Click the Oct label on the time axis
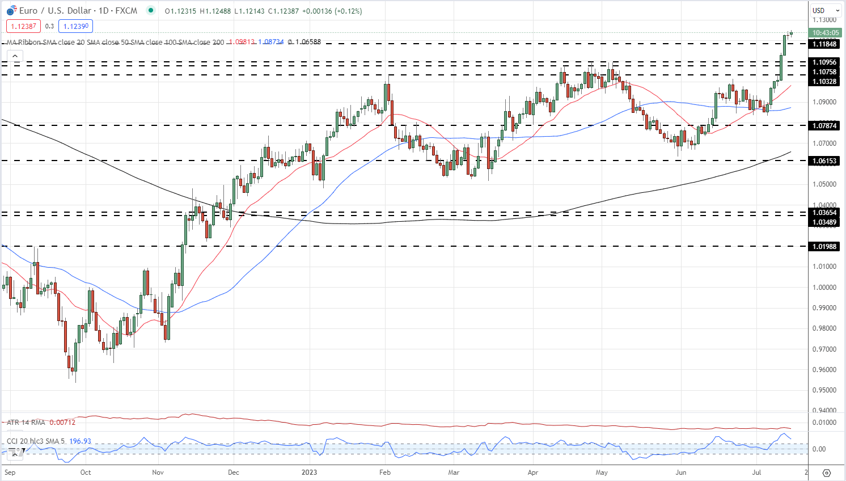Screen dimensions: 846x481 tap(85, 472)
